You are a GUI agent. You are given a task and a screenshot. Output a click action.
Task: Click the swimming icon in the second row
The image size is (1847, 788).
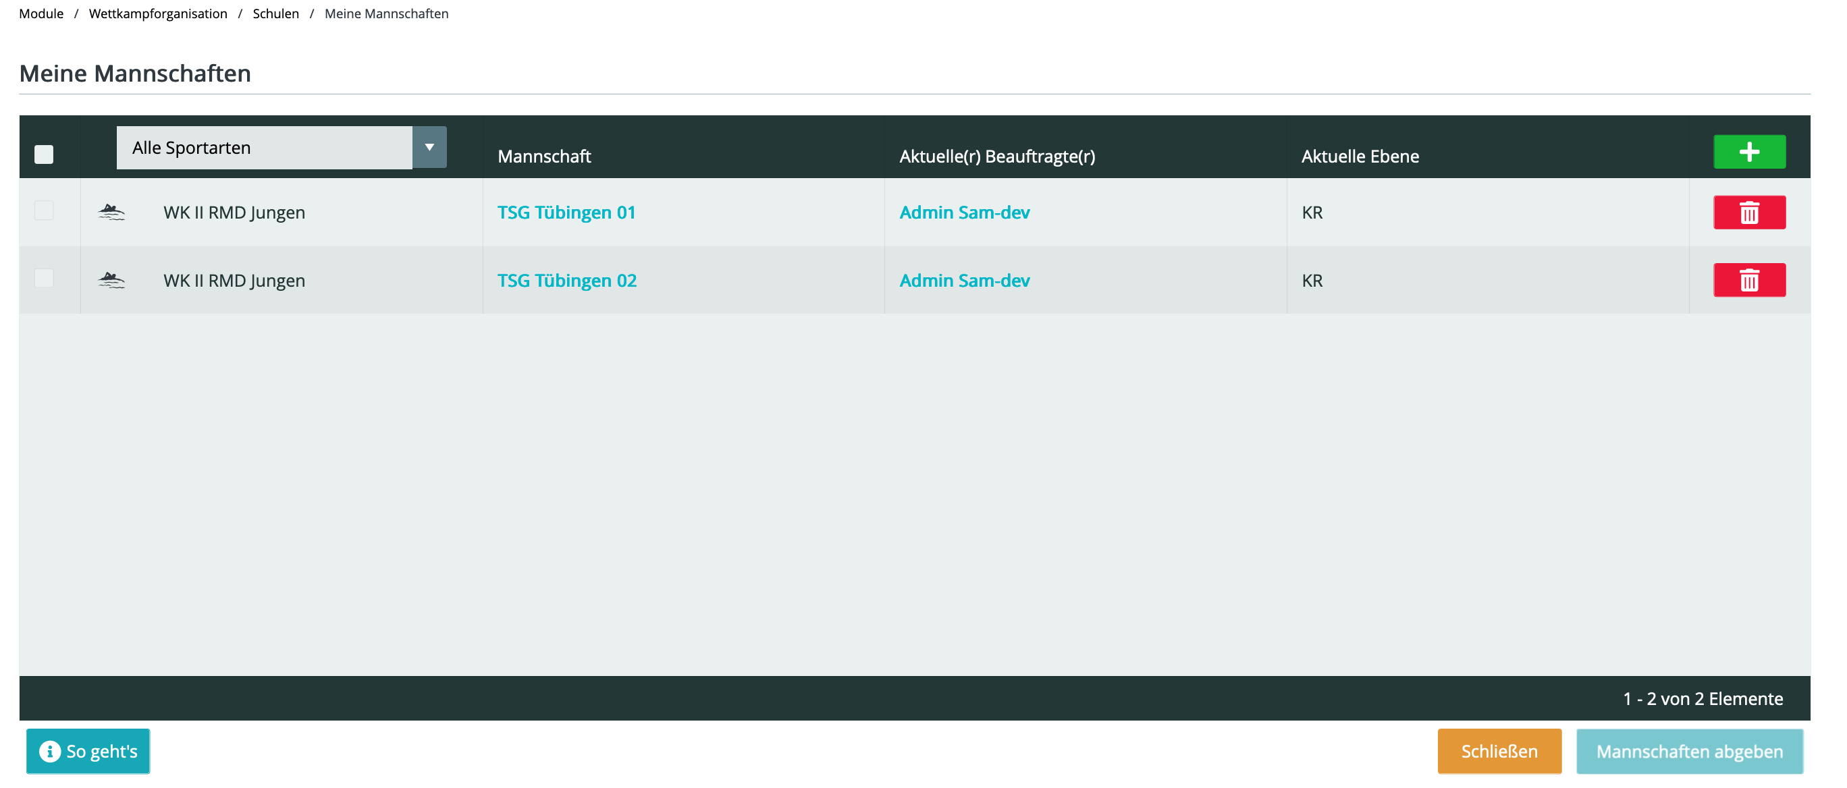pyautogui.click(x=111, y=280)
